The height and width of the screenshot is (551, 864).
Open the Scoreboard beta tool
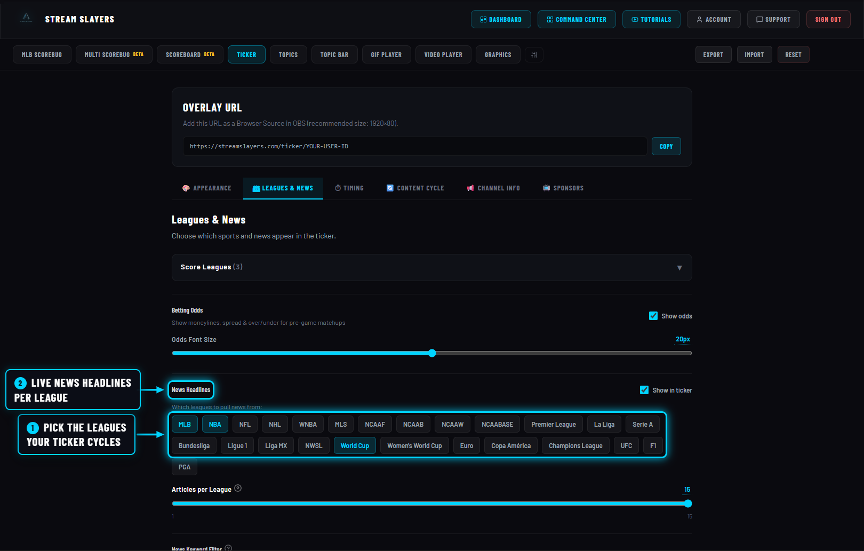190,54
